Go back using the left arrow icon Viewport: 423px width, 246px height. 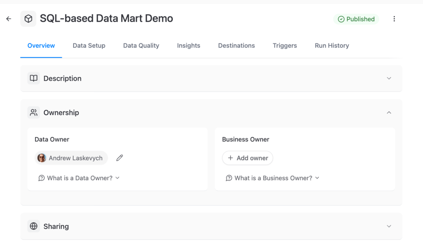click(x=9, y=19)
